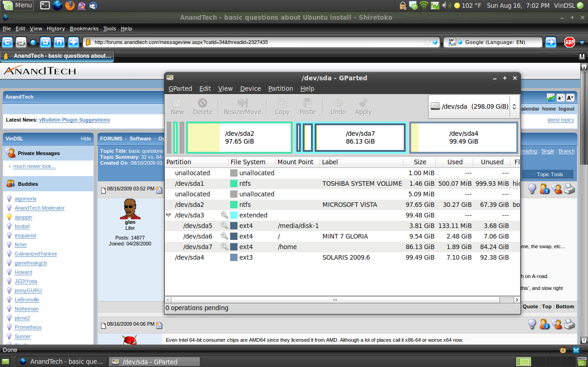Click the browser URL address field
Screen dimensions: 588x367
[x=257, y=42]
